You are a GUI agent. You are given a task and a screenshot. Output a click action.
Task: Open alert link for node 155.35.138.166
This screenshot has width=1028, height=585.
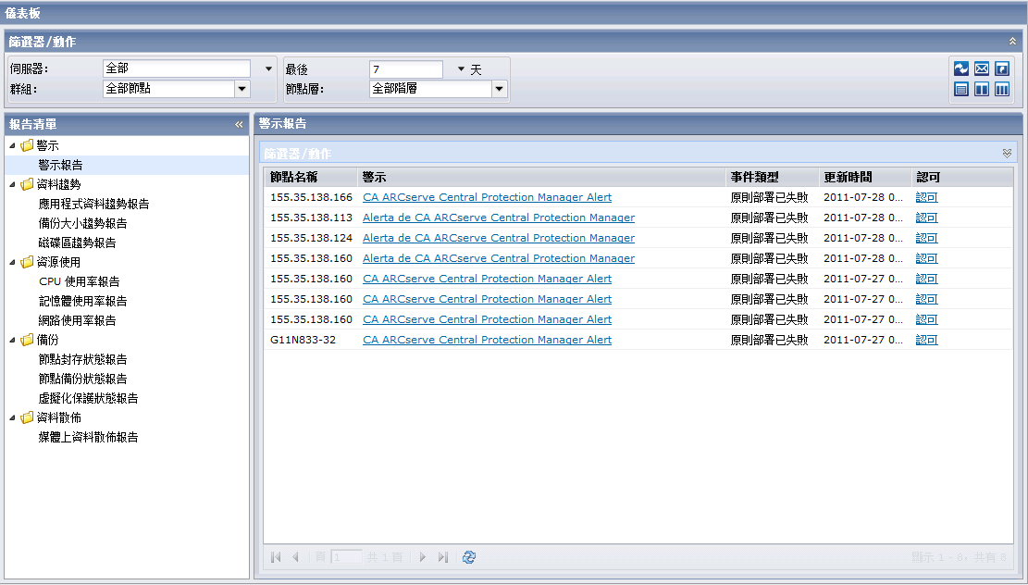[x=487, y=197]
